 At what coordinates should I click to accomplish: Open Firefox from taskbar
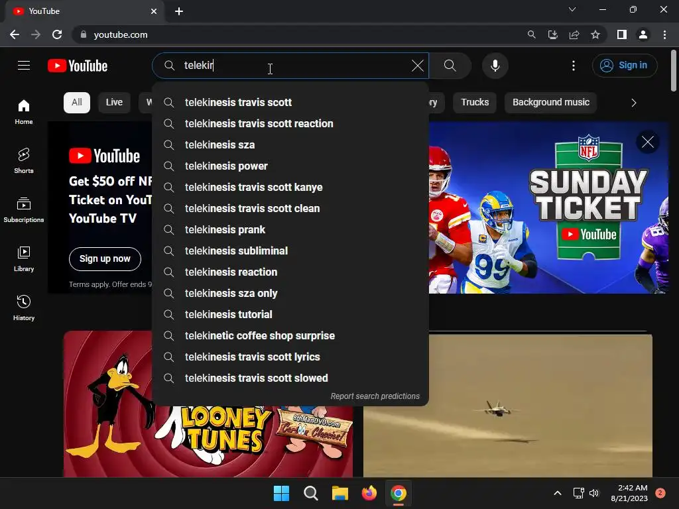click(369, 493)
